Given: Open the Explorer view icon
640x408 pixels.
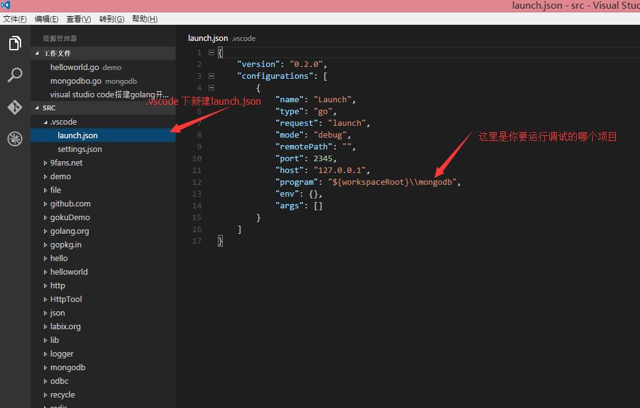Looking at the screenshot, I should [15, 43].
